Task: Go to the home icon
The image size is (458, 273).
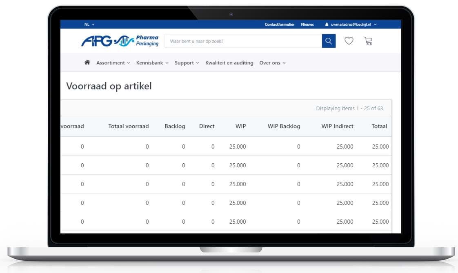Action: [x=87, y=62]
